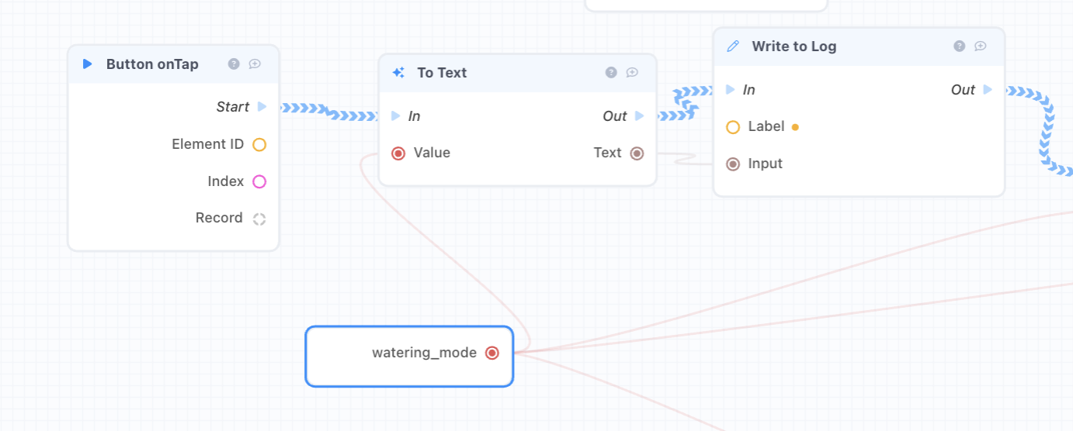Click the To Text sparkle icon
The width and height of the screenshot is (1073, 431).
(398, 73)
